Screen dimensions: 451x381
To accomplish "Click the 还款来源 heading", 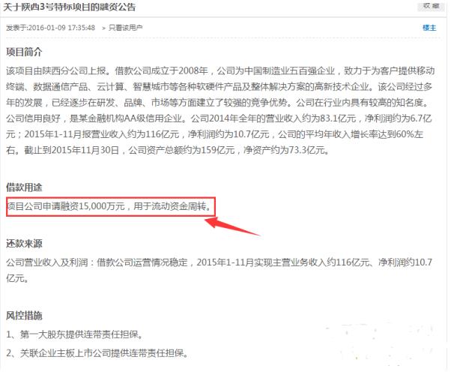I will [x=24, y=244].
